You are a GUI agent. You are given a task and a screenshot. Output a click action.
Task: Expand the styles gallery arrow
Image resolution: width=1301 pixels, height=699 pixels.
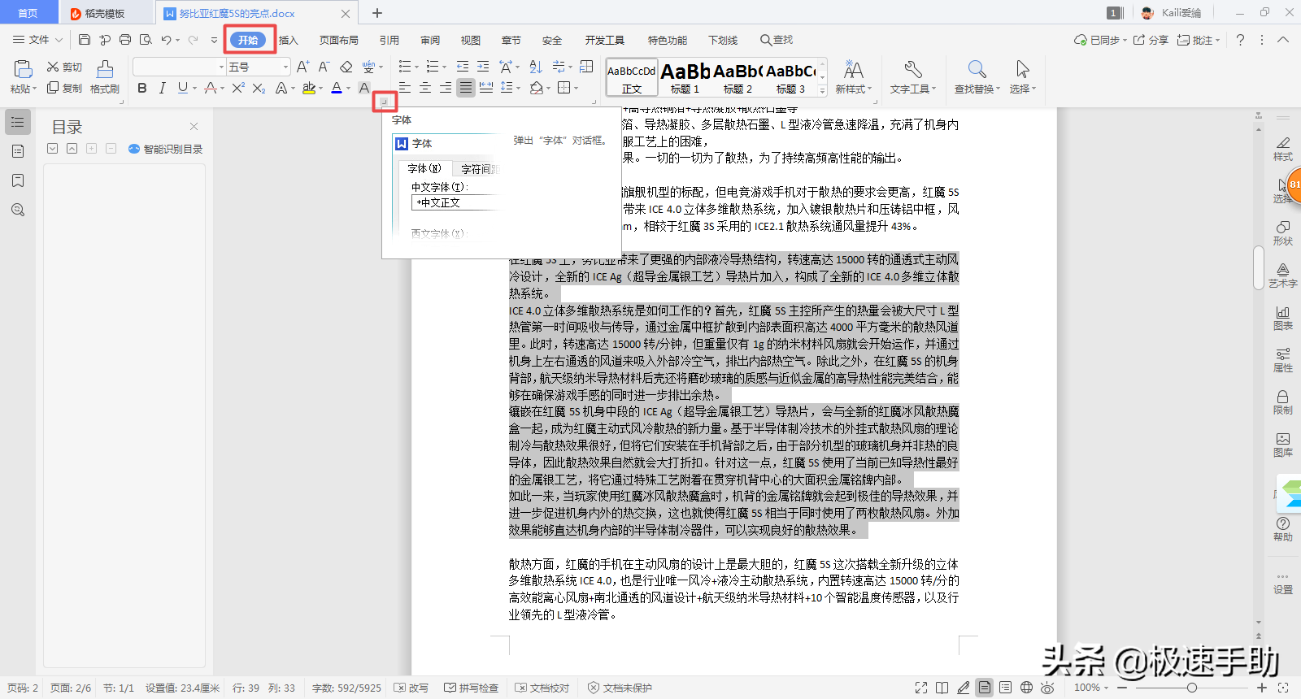pos(822,90)
